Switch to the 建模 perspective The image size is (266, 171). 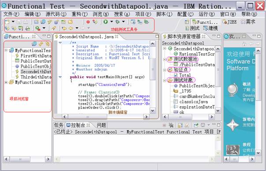point(211,28)
